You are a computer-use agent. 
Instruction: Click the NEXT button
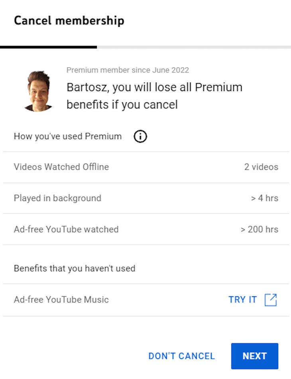click(x=255, y=356)
